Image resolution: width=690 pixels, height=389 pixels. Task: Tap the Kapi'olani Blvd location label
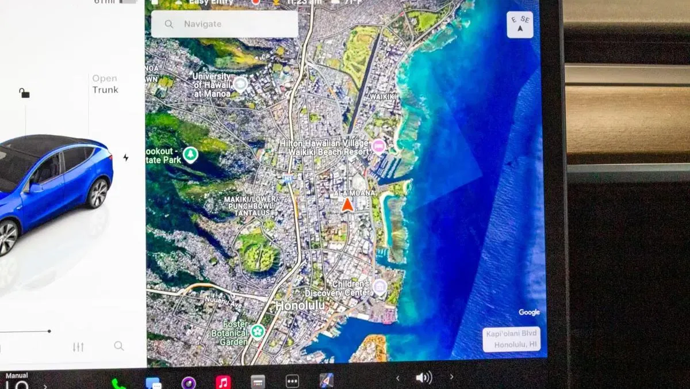tap(511, 340)
